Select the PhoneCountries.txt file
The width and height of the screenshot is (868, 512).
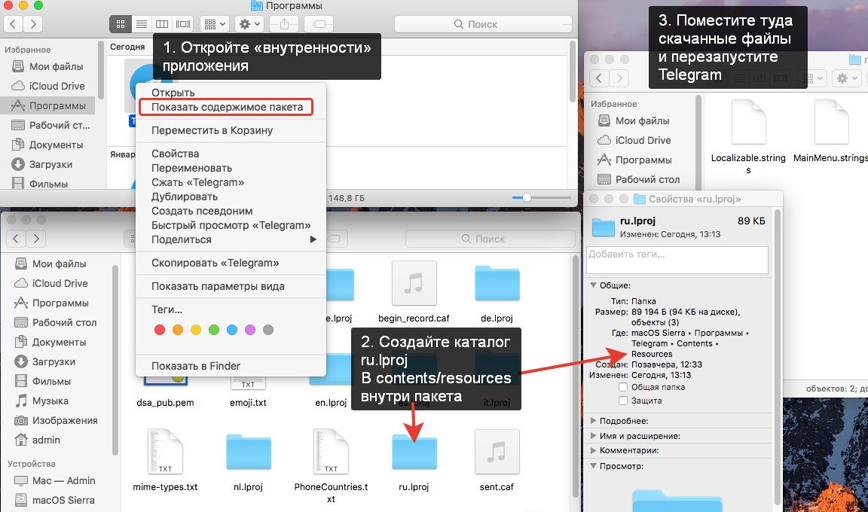point(331,452)
